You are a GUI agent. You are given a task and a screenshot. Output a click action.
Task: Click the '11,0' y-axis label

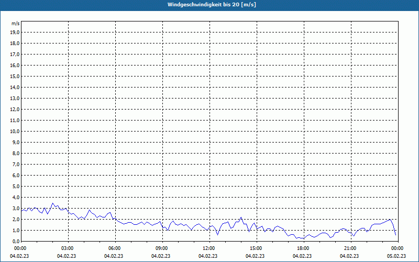click(x=16, y=121)
